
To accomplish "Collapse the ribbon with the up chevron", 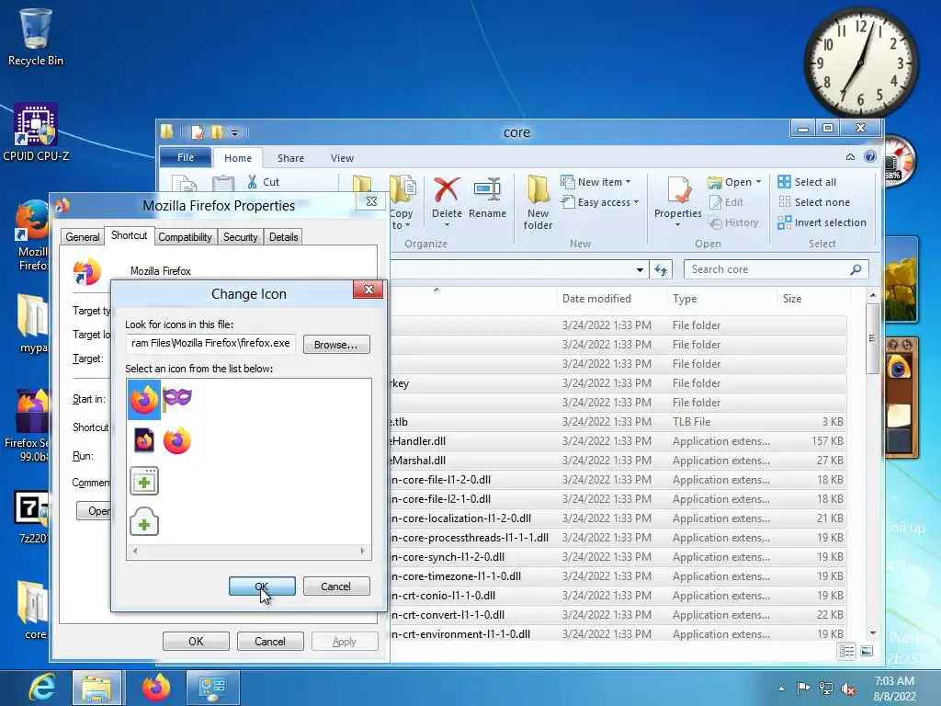I will [x=850, y=157].
